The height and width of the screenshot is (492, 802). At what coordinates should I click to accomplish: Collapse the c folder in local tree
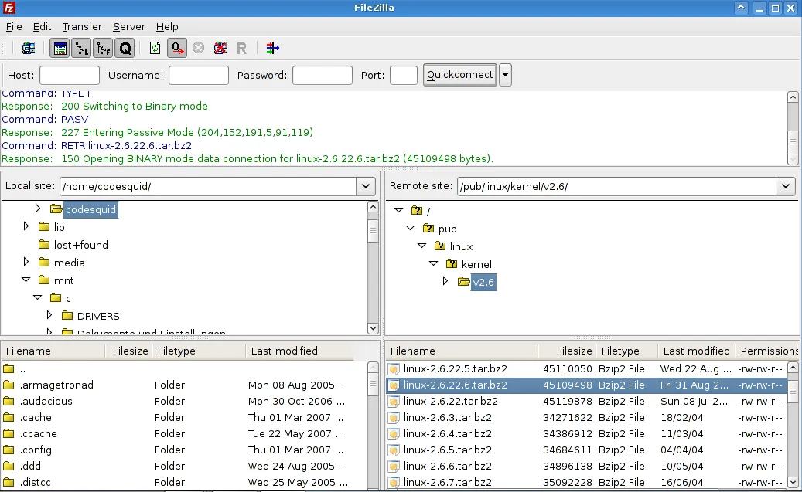[37, 297]
